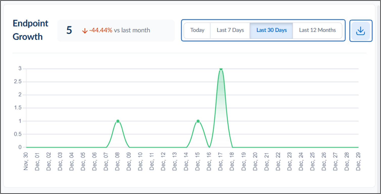Click the 2.5 y-axis value
Image resolution: width=381 pixels, height=194 pixels.
click(18, 82)
